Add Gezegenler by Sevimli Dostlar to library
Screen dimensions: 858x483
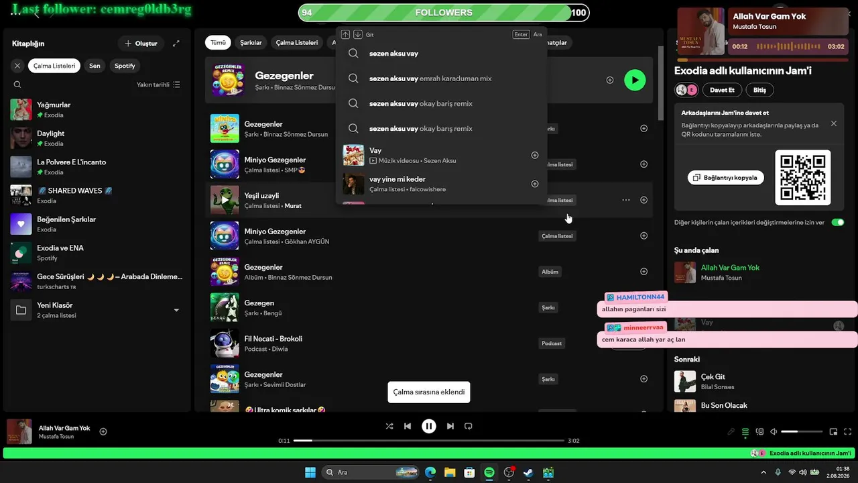click(644, 379)
